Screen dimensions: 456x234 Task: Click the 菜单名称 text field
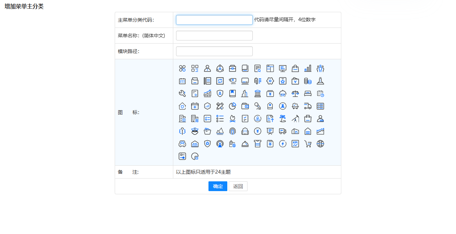tap(214, 36)
